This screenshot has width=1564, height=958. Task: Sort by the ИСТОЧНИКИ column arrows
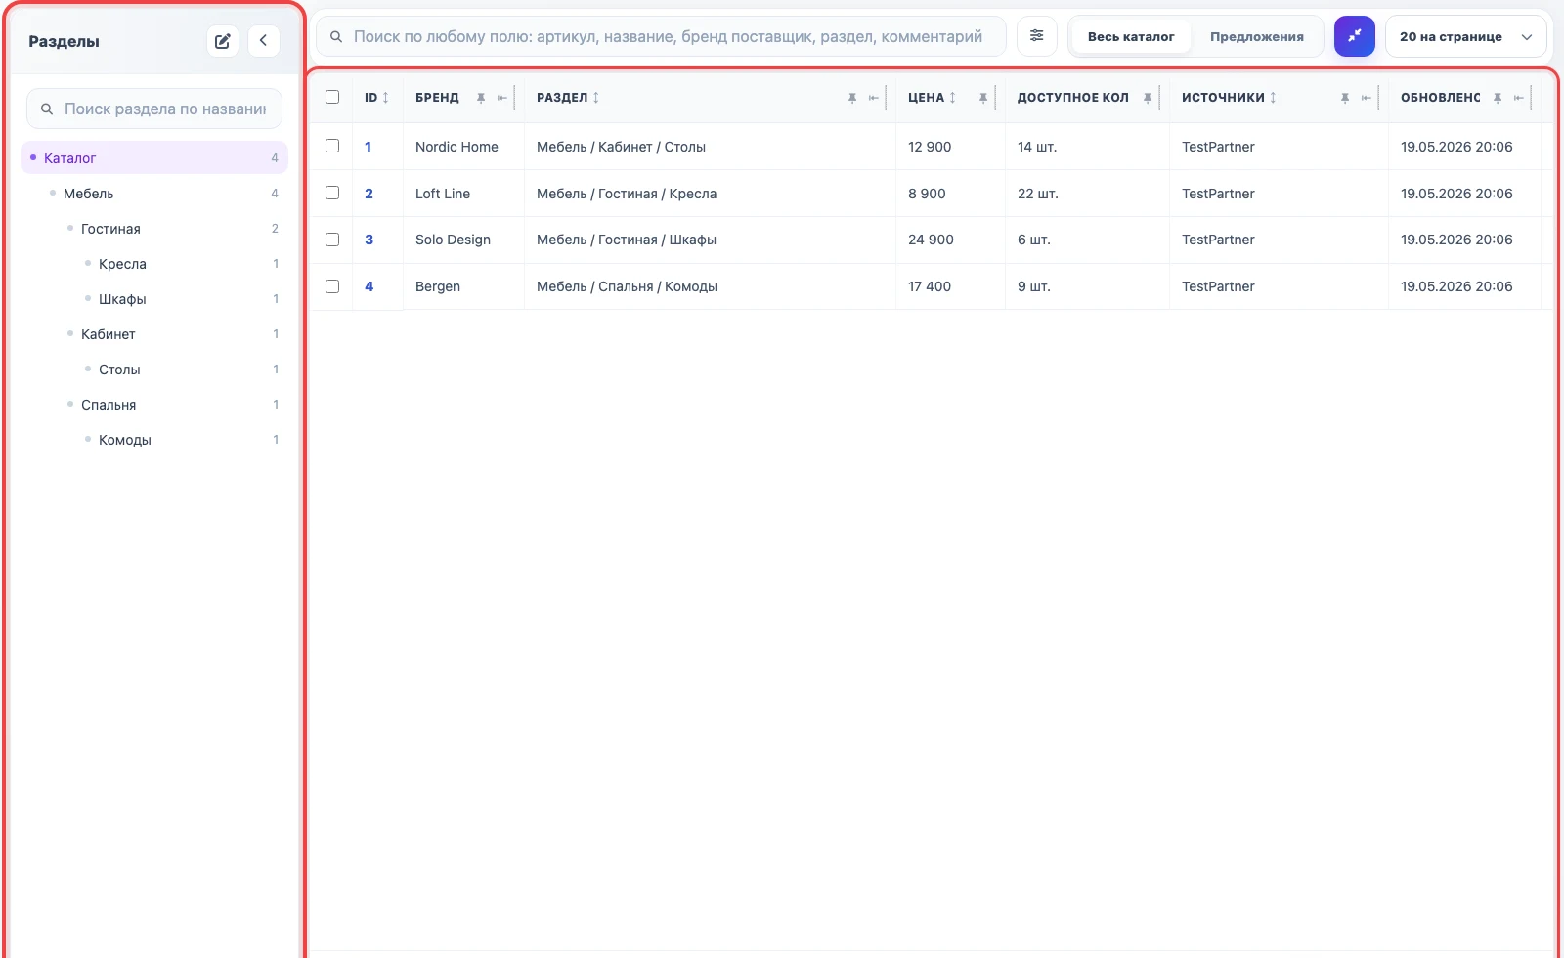click(1273, 98)
